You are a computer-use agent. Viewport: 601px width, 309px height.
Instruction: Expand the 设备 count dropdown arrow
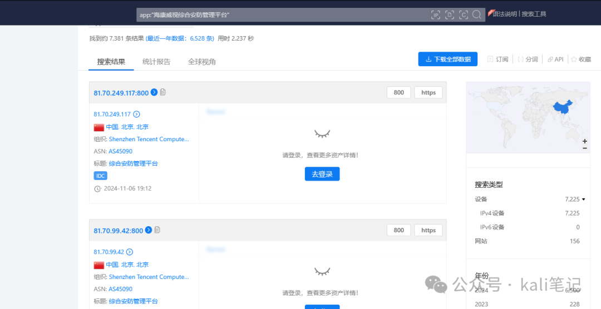coord(584,199)
